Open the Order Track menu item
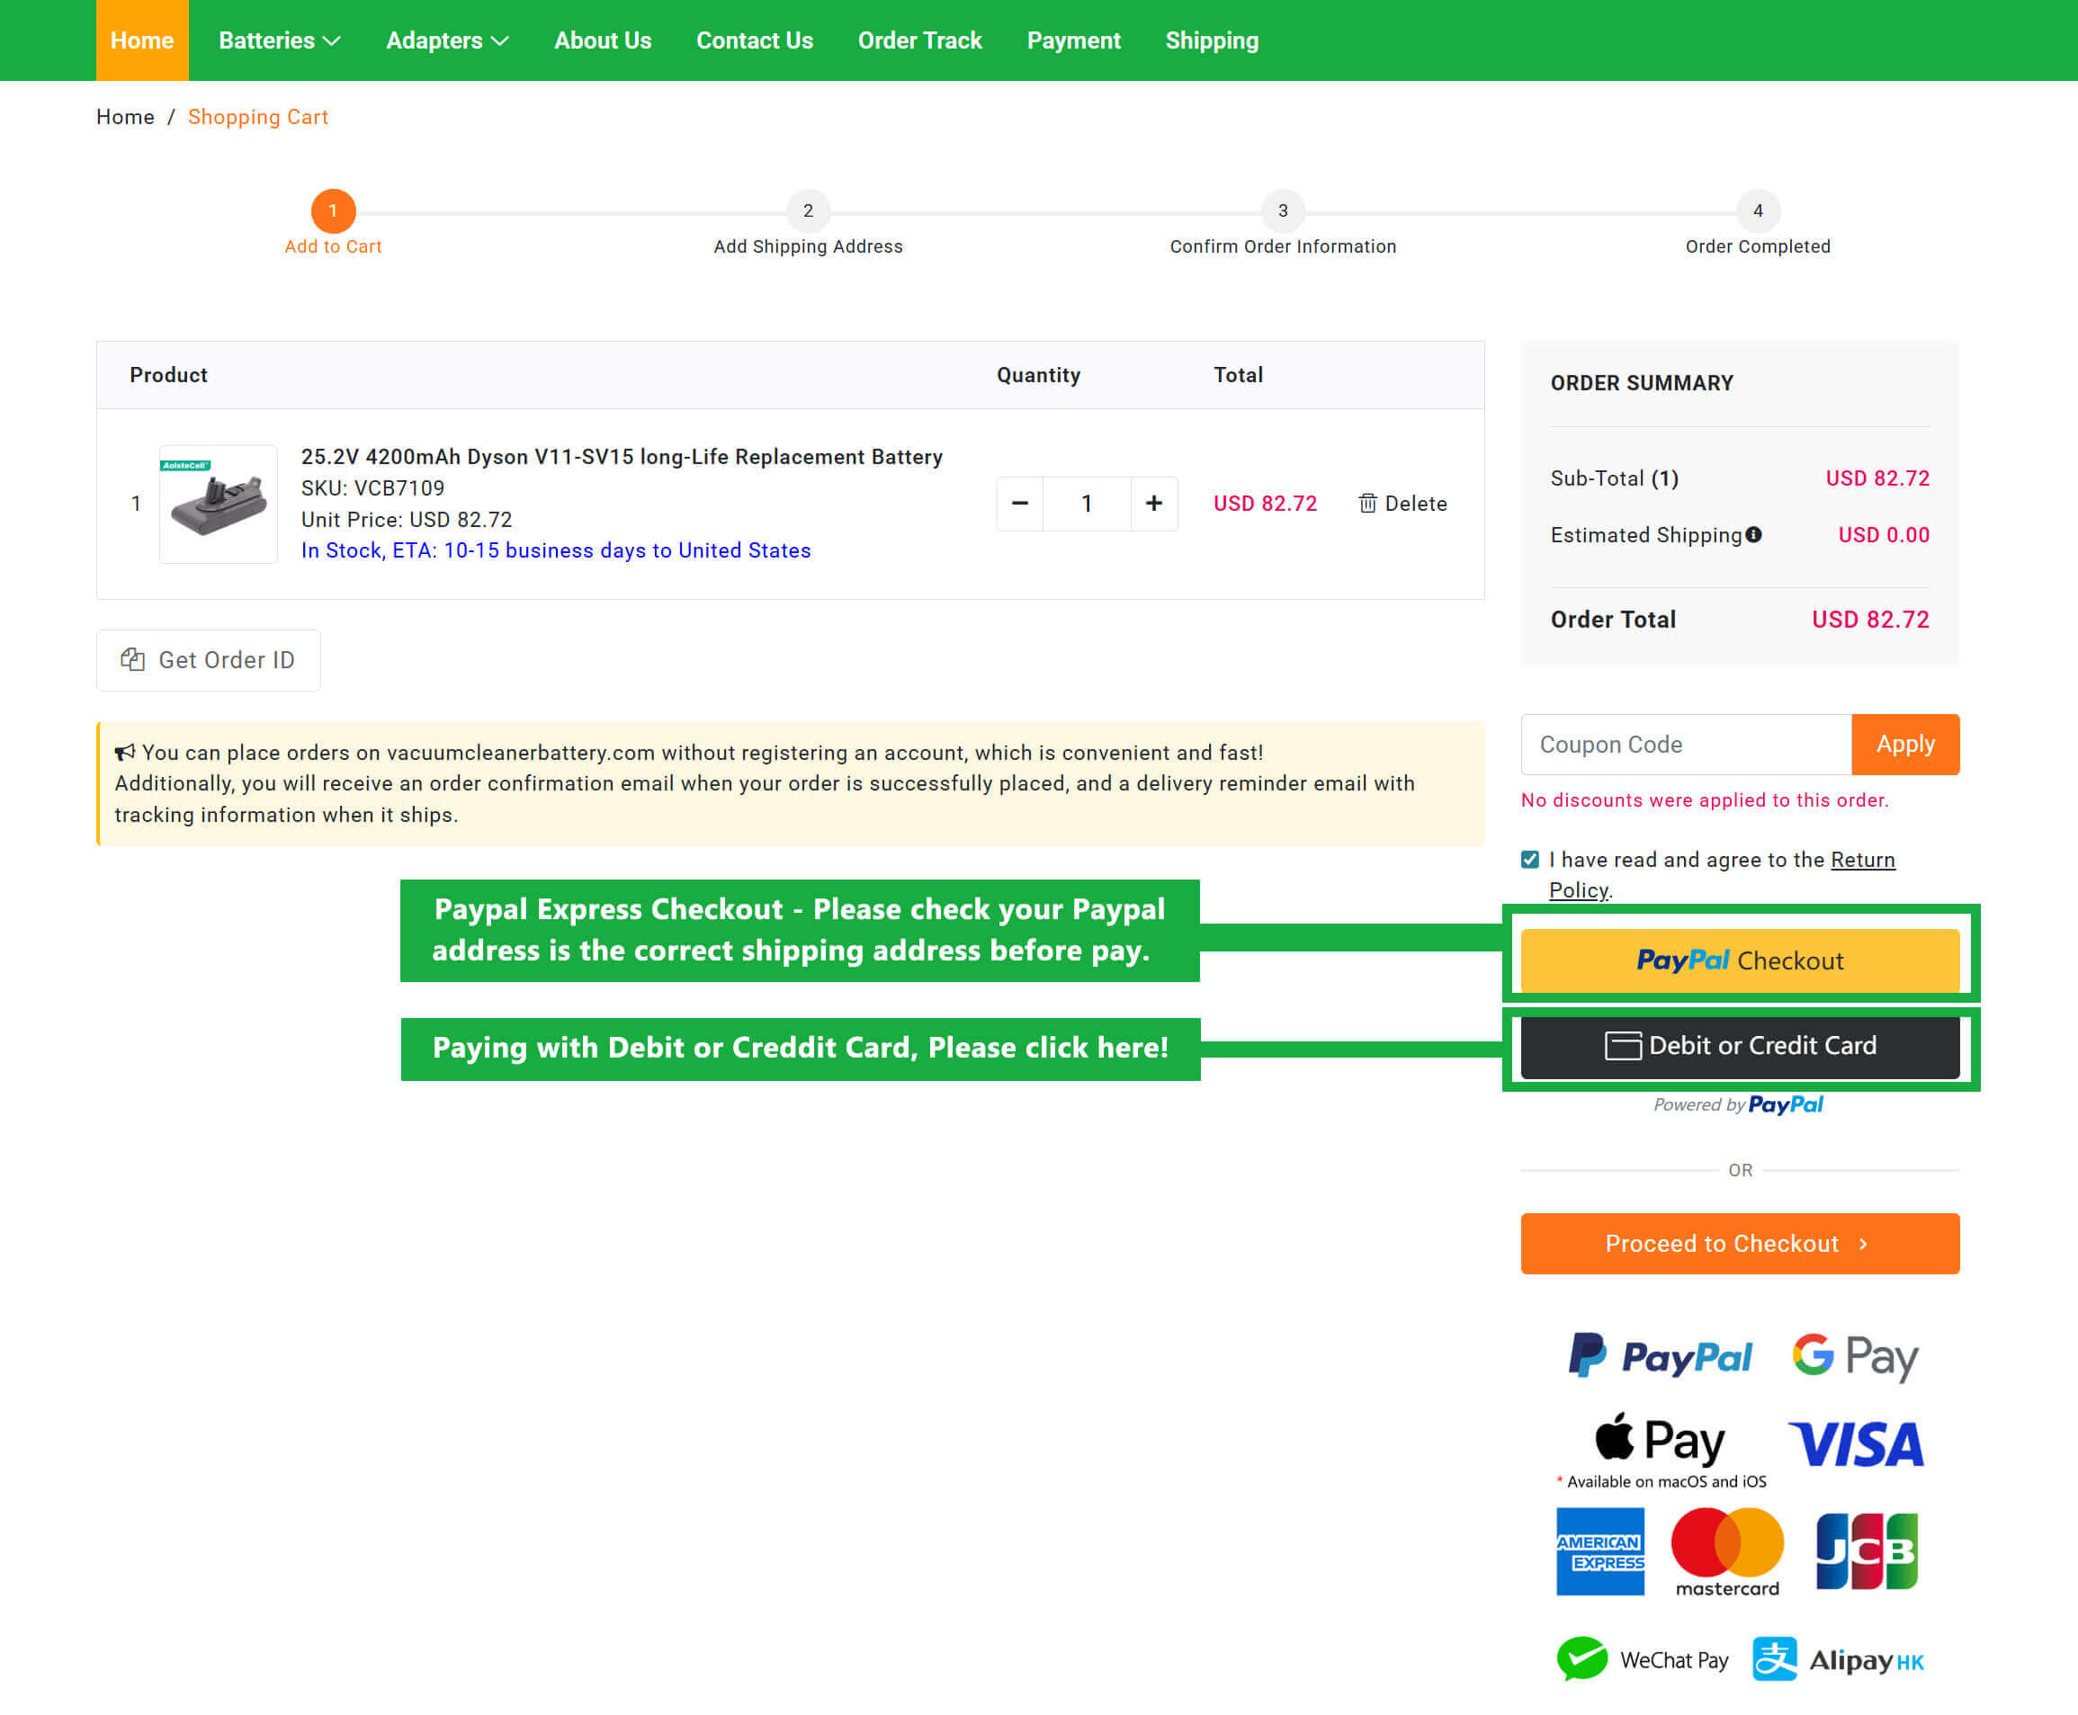 click(x=919, y=40)
